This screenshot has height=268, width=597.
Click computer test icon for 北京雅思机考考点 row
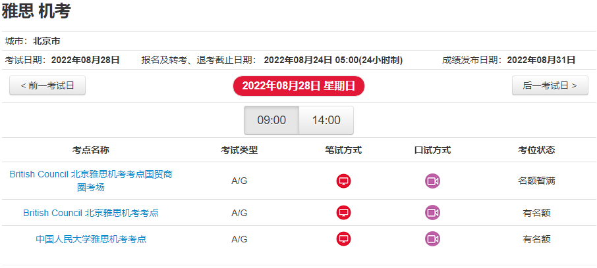pos(343,213)
